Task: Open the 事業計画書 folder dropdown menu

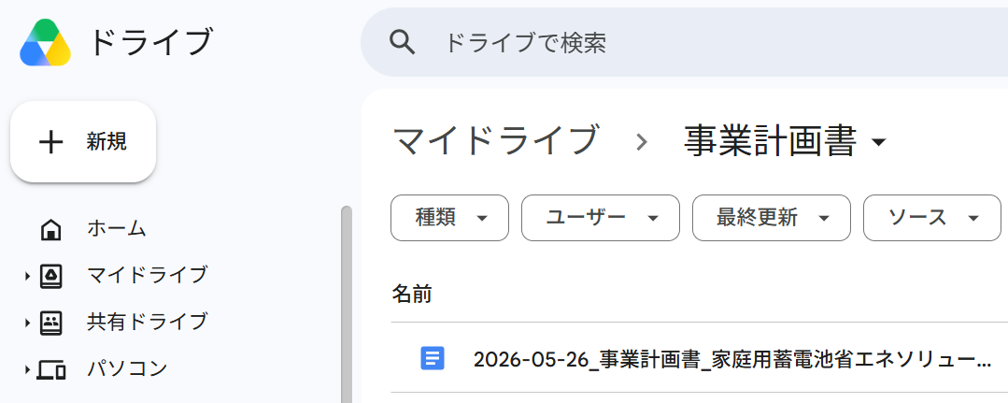Action: tap(879, 141)
